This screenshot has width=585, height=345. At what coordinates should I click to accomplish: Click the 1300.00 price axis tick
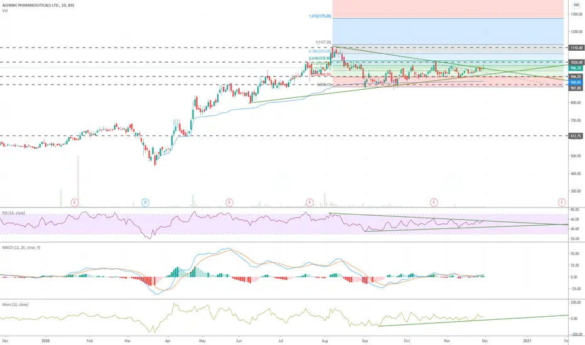pyautogui.click(x=576, y=14)
